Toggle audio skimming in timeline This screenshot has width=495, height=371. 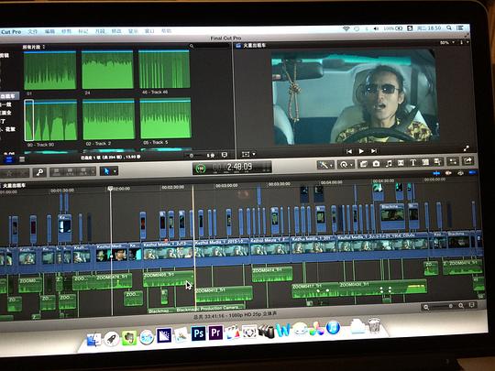pyautogui.click(x=448, y=173)
